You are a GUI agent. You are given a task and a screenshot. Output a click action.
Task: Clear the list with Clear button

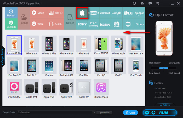[130, 113]
